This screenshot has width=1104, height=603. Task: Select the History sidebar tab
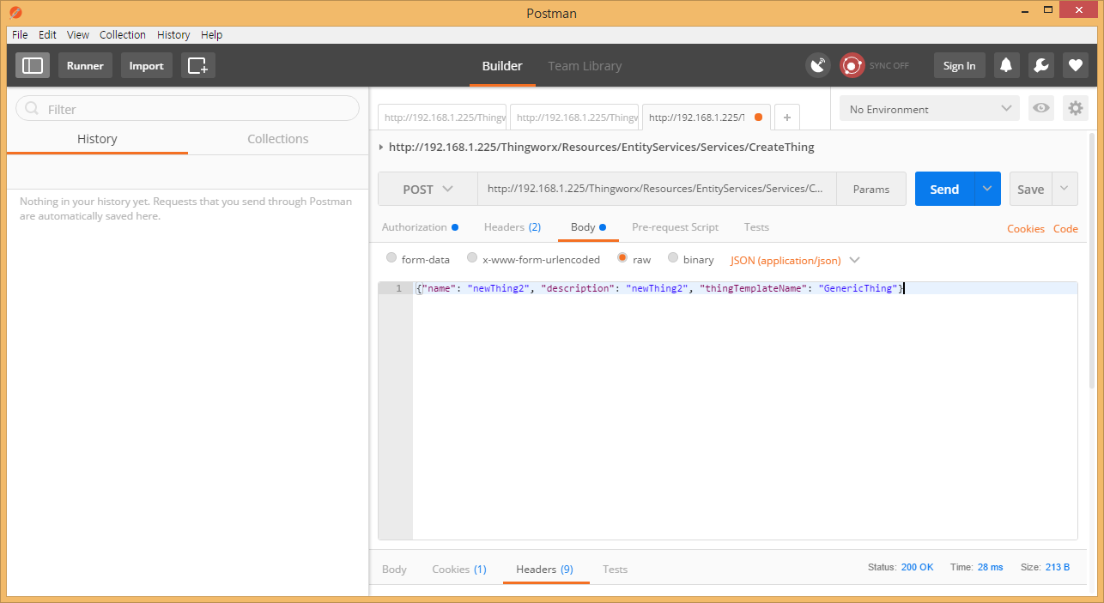coord(97,139)
